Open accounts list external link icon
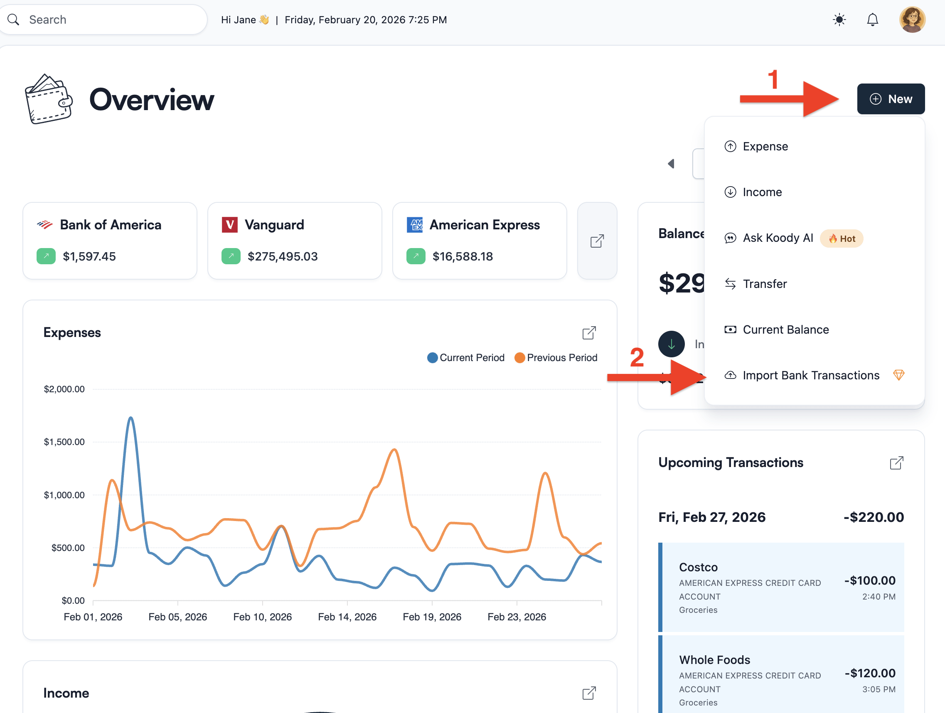The width and height of the screenshot is (945, 713). click(597, 241)
